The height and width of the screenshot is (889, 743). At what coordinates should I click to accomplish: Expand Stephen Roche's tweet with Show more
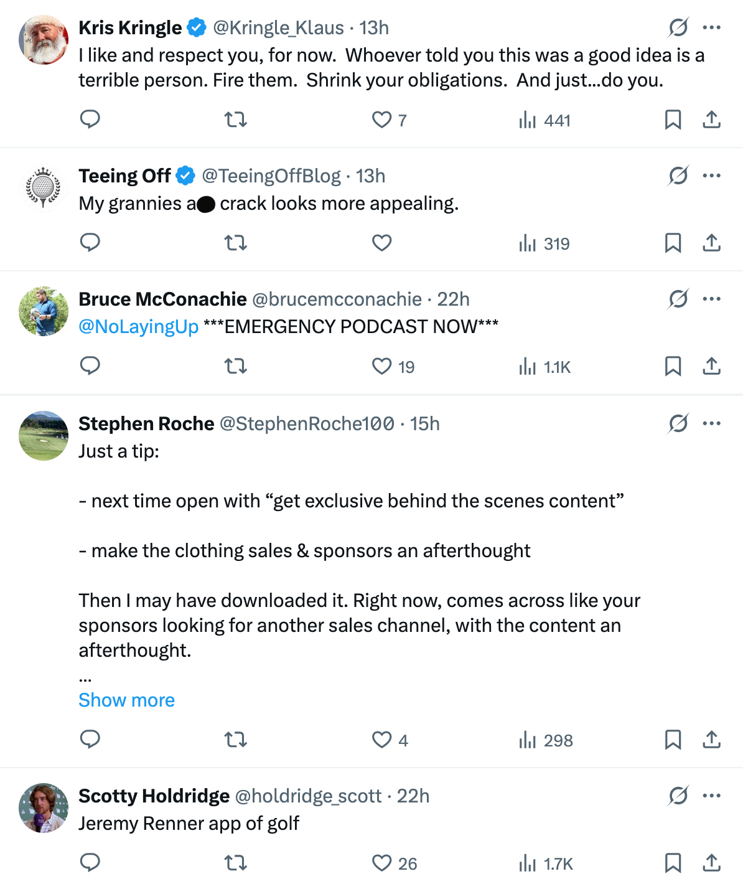[x=126, y=700]
